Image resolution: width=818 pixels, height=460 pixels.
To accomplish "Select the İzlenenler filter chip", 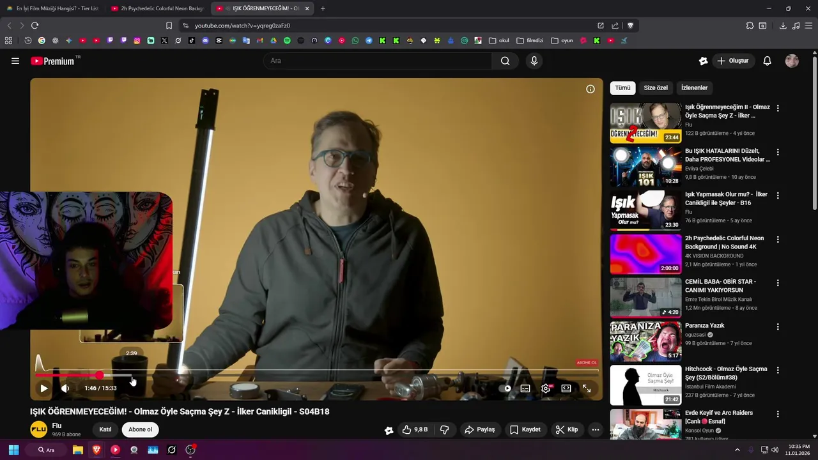I will pos(694,88).
